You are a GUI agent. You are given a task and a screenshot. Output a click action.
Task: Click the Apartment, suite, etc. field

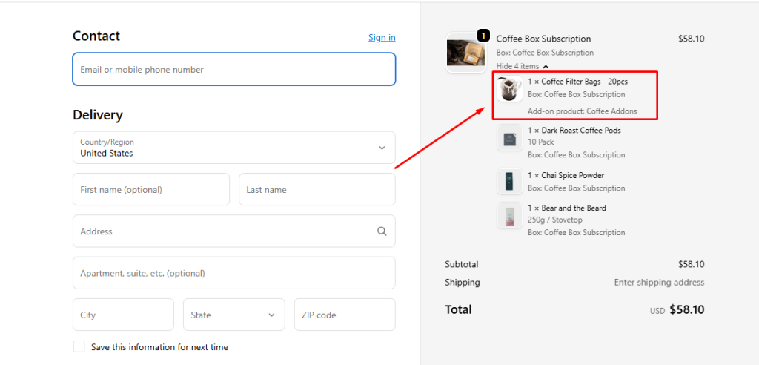(233, 273)
